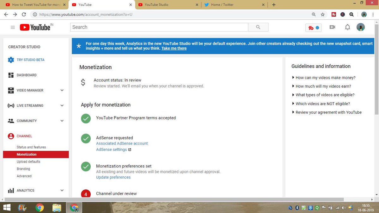Click the Dashboard icon in the sidebar
This screenshot has height=213, width=379.
(x=11, y=75)
